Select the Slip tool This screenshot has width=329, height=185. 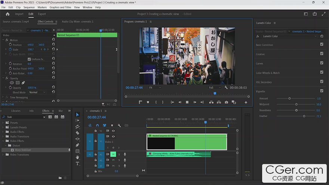(x=77, y=139)
